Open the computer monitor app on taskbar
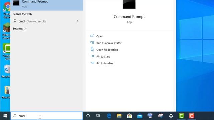This screenshot has width=214, height=120. tap(150, 116)
